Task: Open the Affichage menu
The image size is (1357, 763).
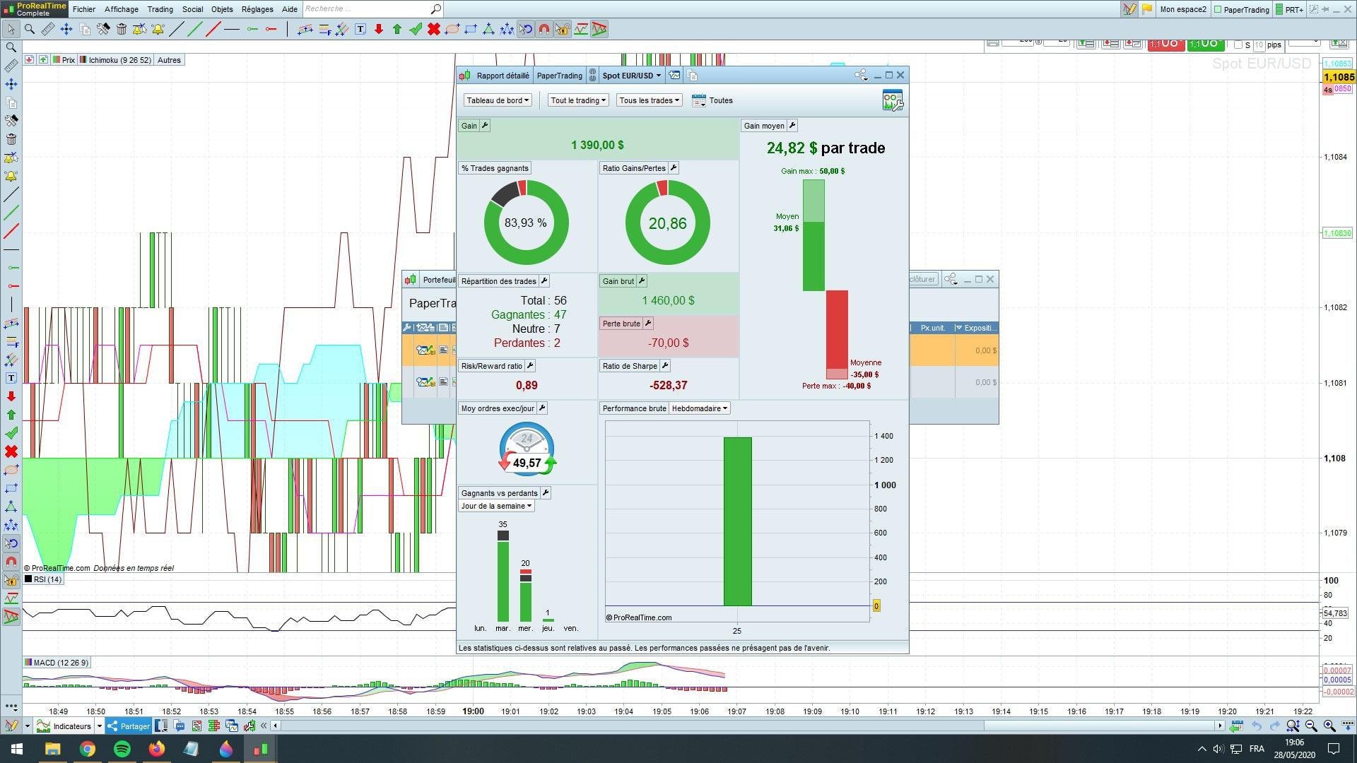Action: (121, 9)
